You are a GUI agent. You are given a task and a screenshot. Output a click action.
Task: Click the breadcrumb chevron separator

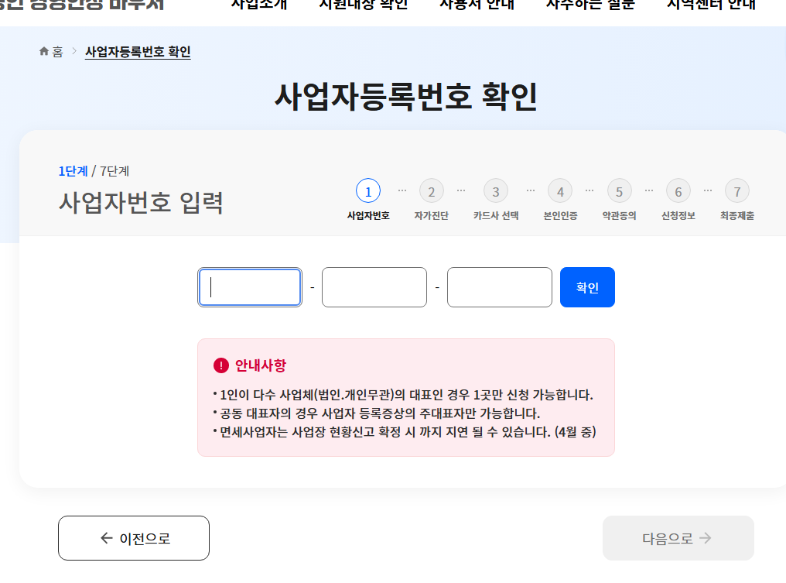point(74,52)
